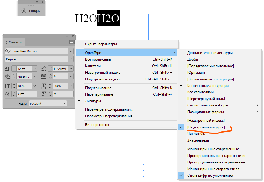
Task: Click the vertical scale icon
Action: pos(7,86)
